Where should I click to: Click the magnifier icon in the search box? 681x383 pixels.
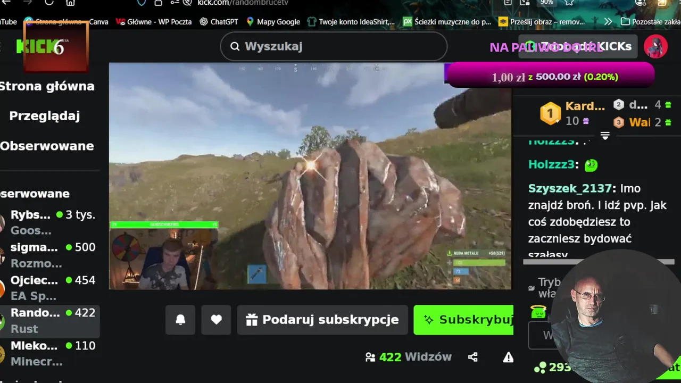coord(235,46)
